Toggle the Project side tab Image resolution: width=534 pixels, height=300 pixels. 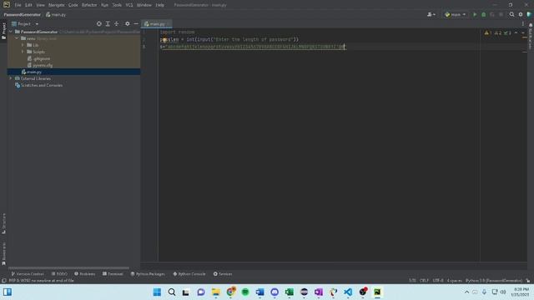pos(3,32)
